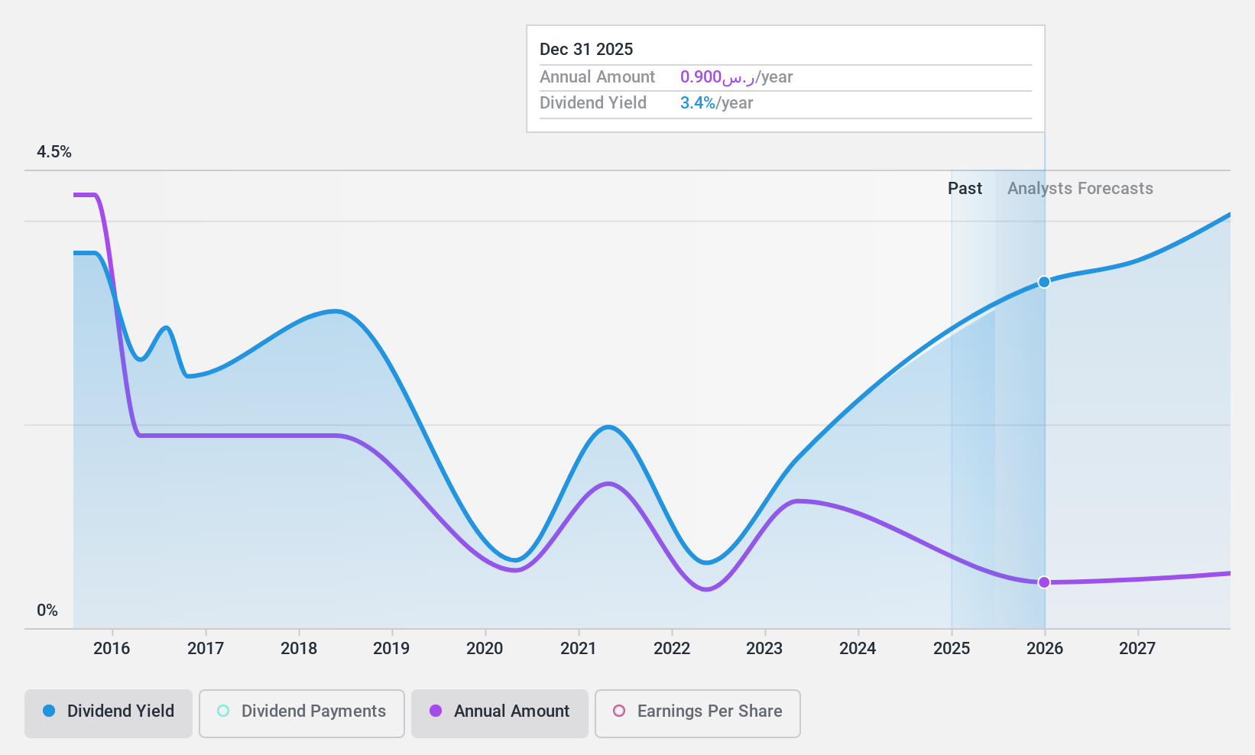Click the 2025 x-axis label

(952, 649)
